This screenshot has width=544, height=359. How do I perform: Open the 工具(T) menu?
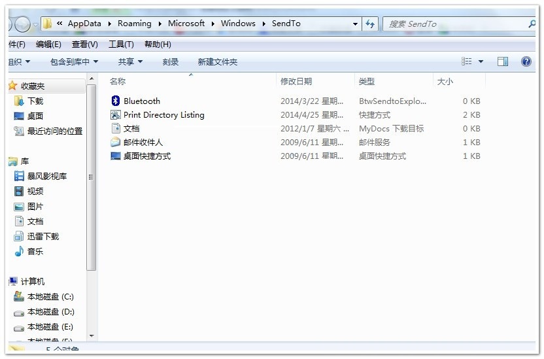pos(121,44)
